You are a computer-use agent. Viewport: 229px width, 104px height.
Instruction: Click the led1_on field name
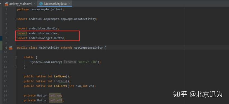click(55, 96)
